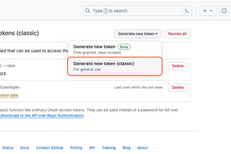Open the command palette icon

187,11
